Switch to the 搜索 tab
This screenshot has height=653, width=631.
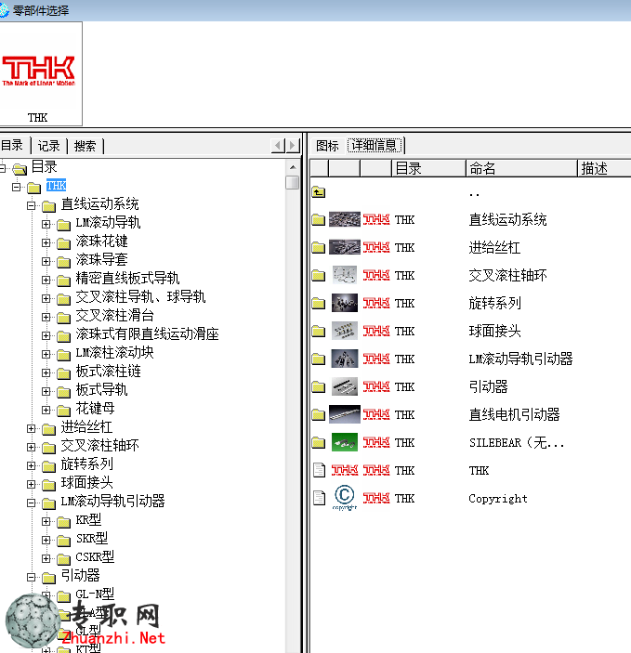pos(85,146)
